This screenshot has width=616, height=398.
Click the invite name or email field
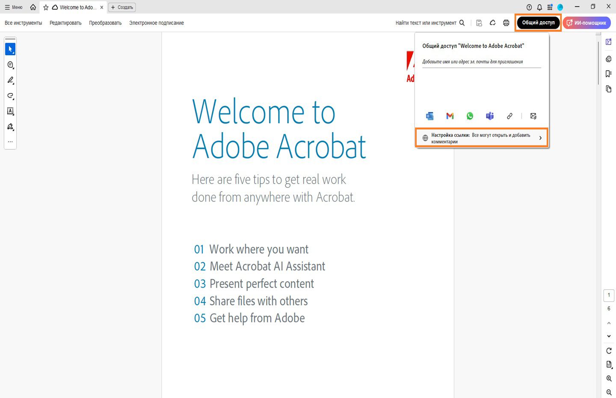[482, 62]
